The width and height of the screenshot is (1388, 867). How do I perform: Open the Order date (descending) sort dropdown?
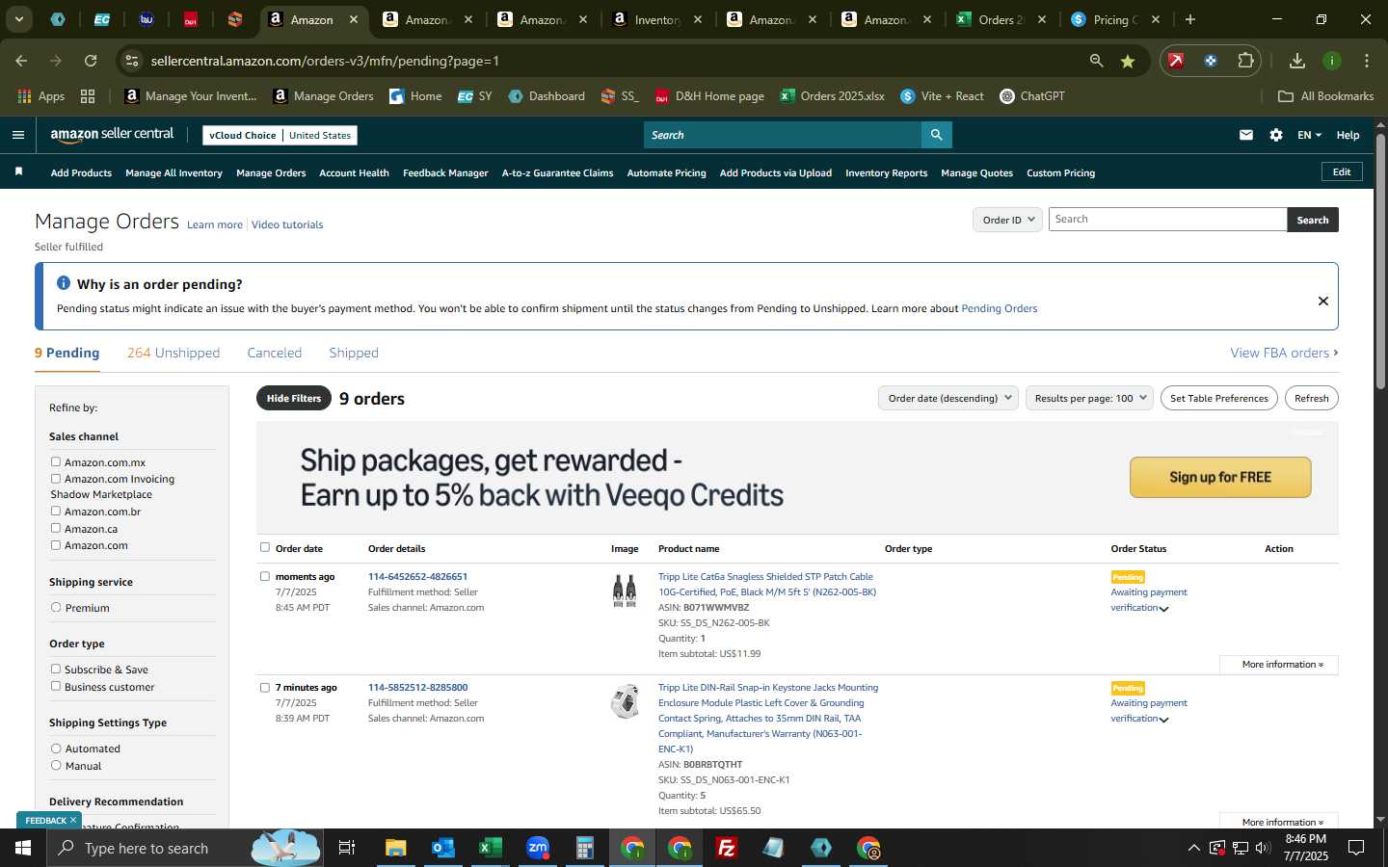948,398
